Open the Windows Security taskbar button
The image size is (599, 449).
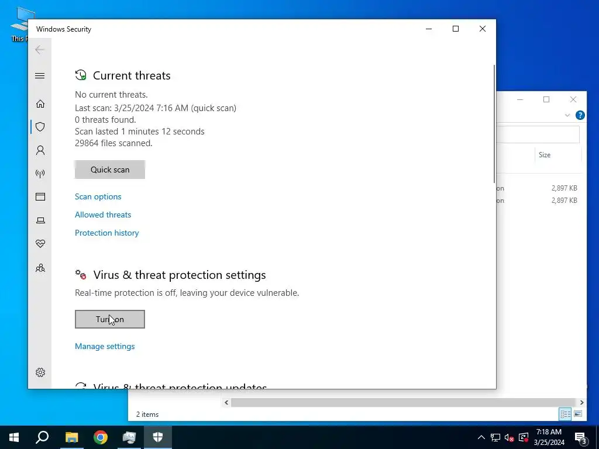[158, 437]
